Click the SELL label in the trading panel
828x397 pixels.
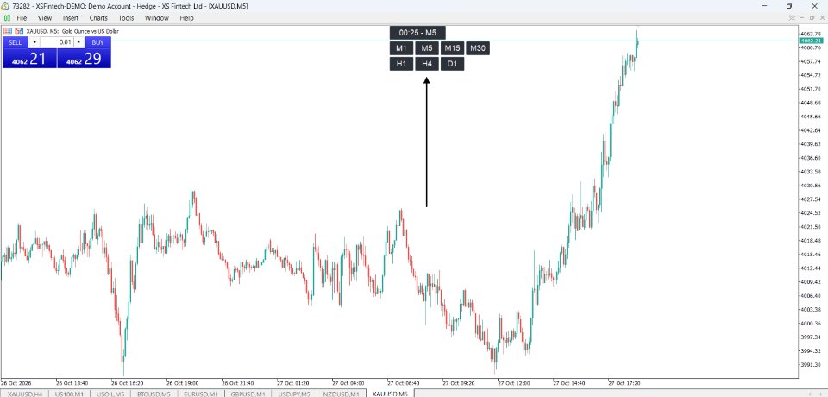(16, 42)
